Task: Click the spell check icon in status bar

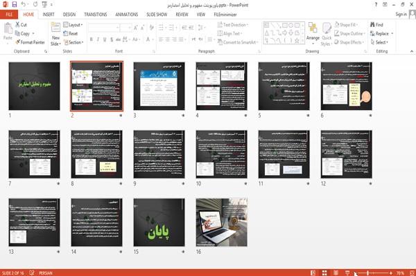Action: click(32, 273)
